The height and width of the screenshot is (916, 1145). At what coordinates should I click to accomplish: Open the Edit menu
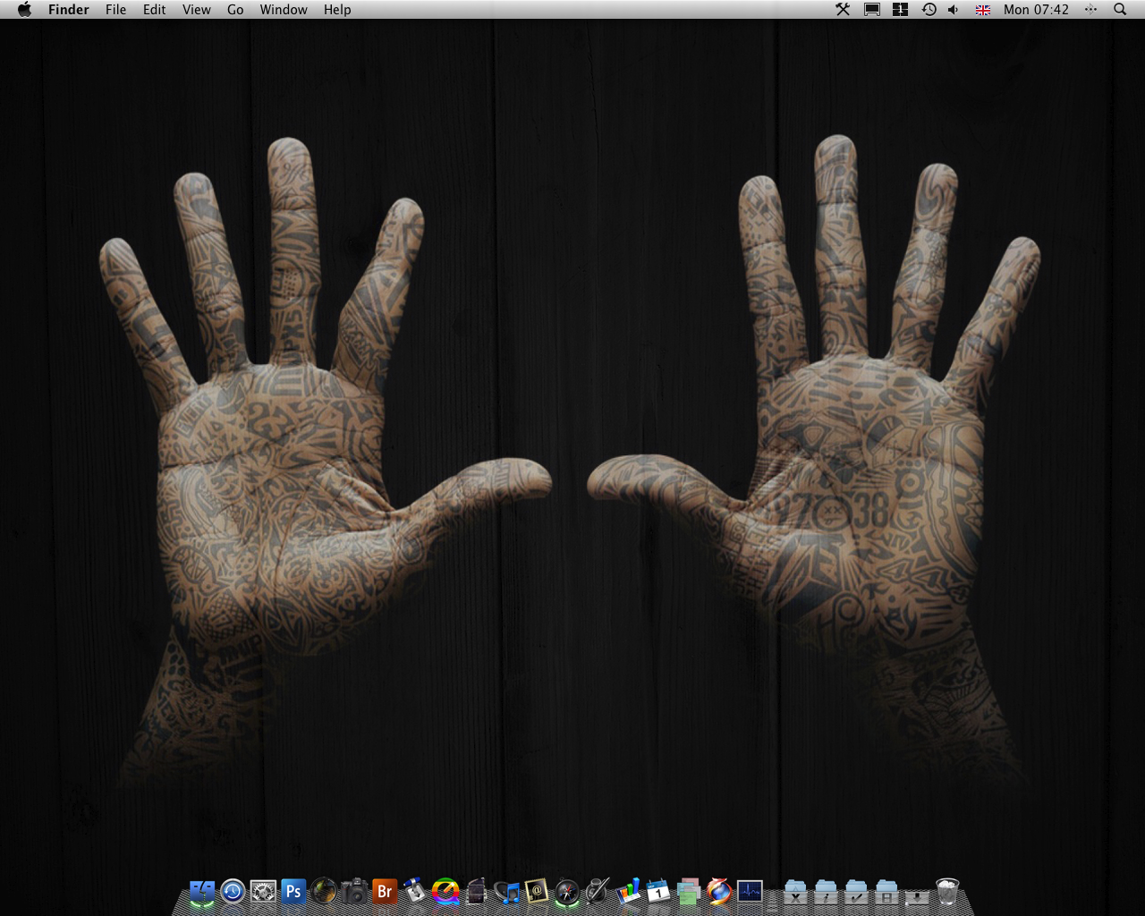155,10
